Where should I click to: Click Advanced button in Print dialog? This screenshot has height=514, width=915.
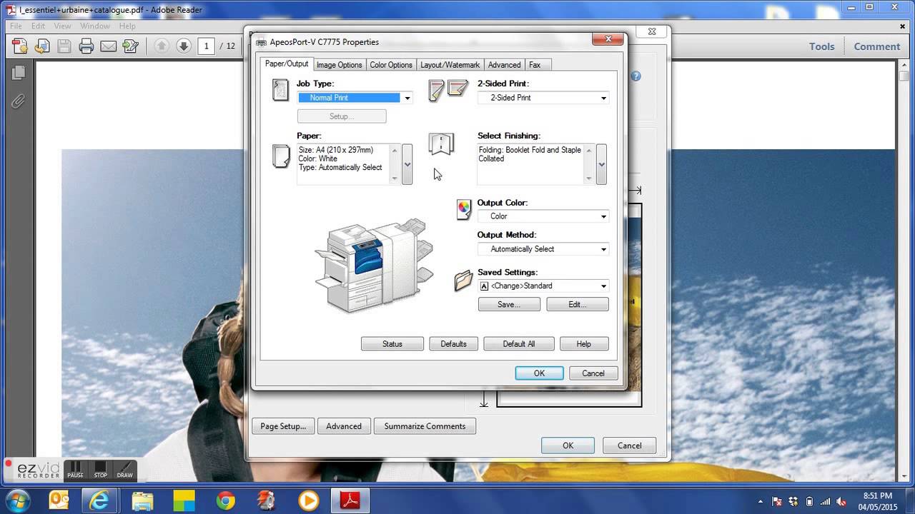344,426
